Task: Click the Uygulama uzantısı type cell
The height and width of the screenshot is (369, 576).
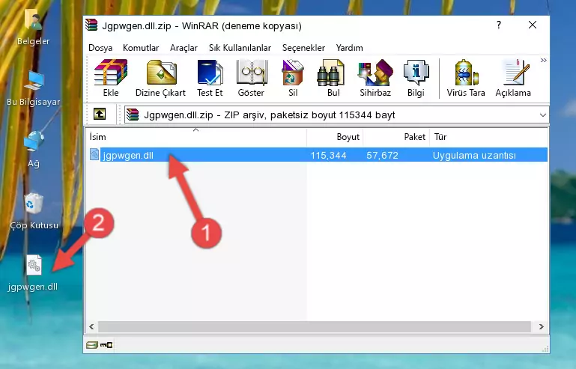Action: click(x=474, y=156)
